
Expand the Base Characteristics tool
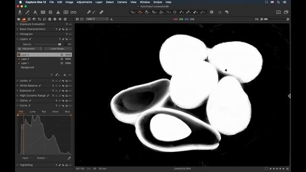tap(17, 29)
